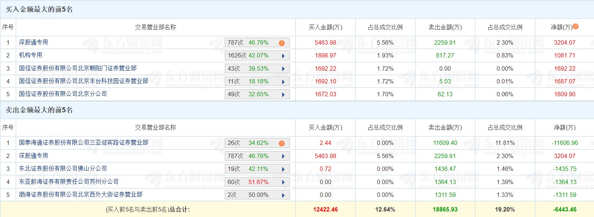Expand arrow in 国信证券北京分公司 row

pyautogui.click(x=283, y=95)
